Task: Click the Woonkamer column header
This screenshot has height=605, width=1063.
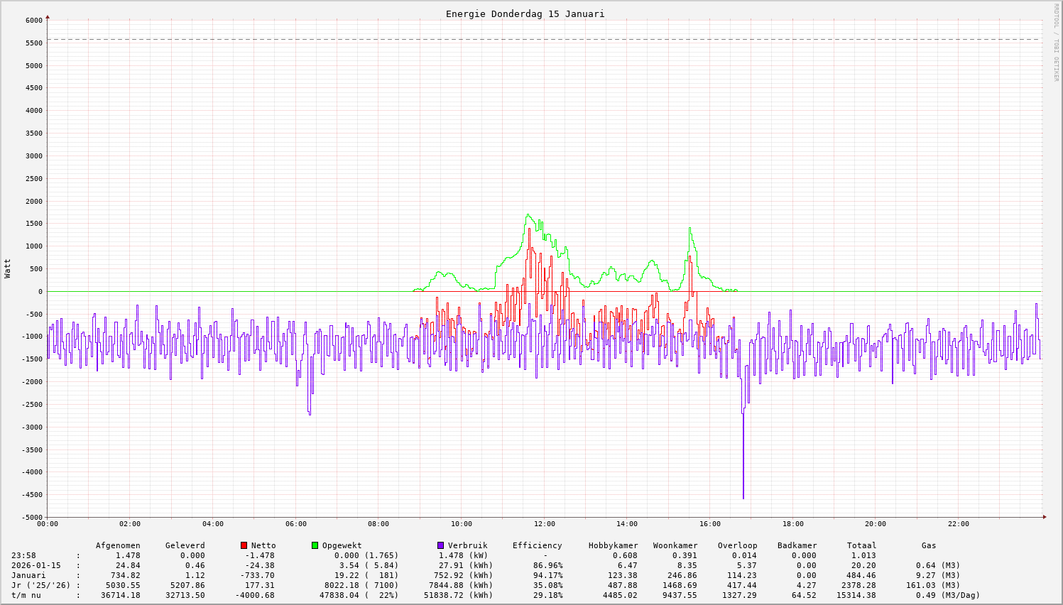Action: coord(675,545)
